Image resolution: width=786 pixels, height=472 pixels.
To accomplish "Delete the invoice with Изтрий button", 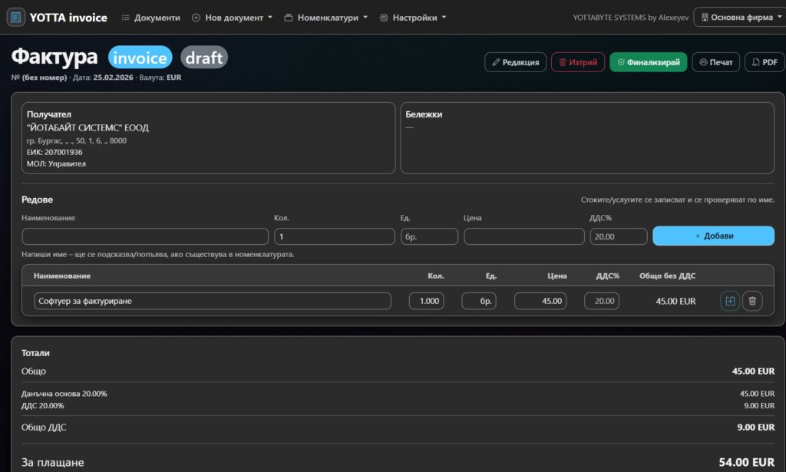I will (x=578, y=62).
